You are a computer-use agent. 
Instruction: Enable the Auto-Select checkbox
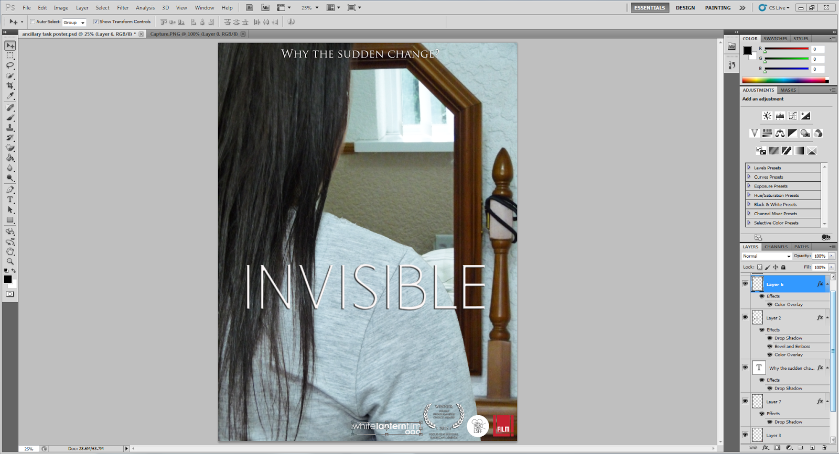tap(33, 21)
